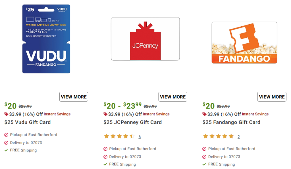Click the Fandango five-star rating
The height and width of the screenshot is (169, 291).
pyautogui.click(x=218, y=136)
